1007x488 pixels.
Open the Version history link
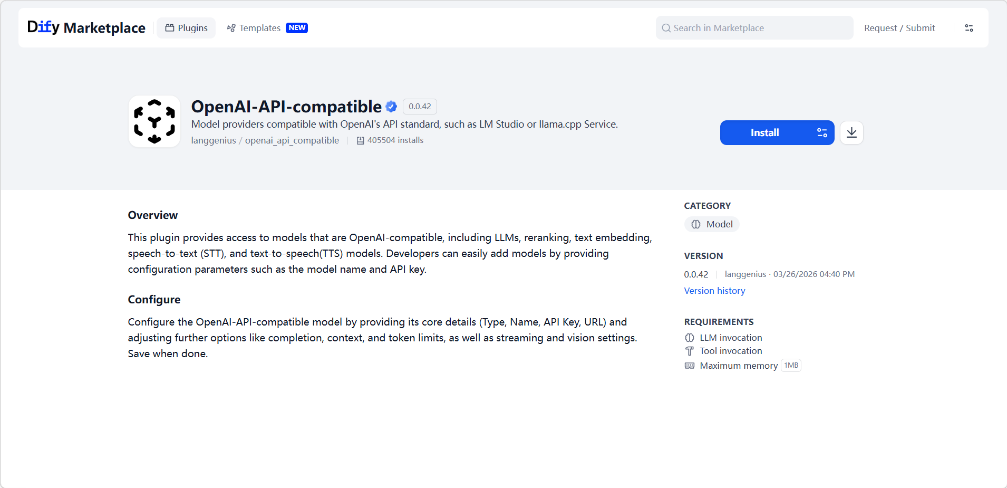pyautogui.click(x=714, y=291)
